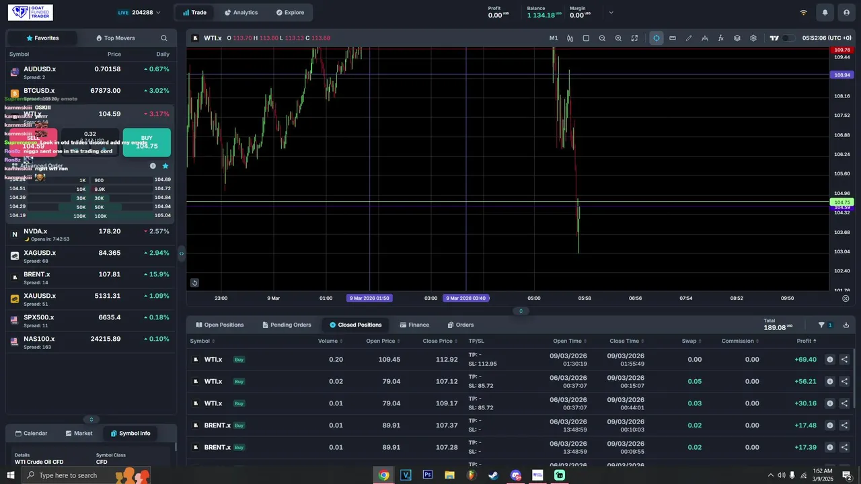Select NVDA.x in the watchlist

click(91, 235)
